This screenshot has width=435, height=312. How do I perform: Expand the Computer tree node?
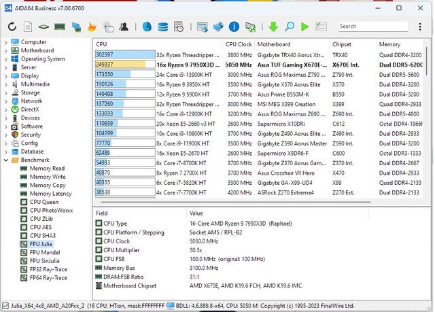coord(6,42)
